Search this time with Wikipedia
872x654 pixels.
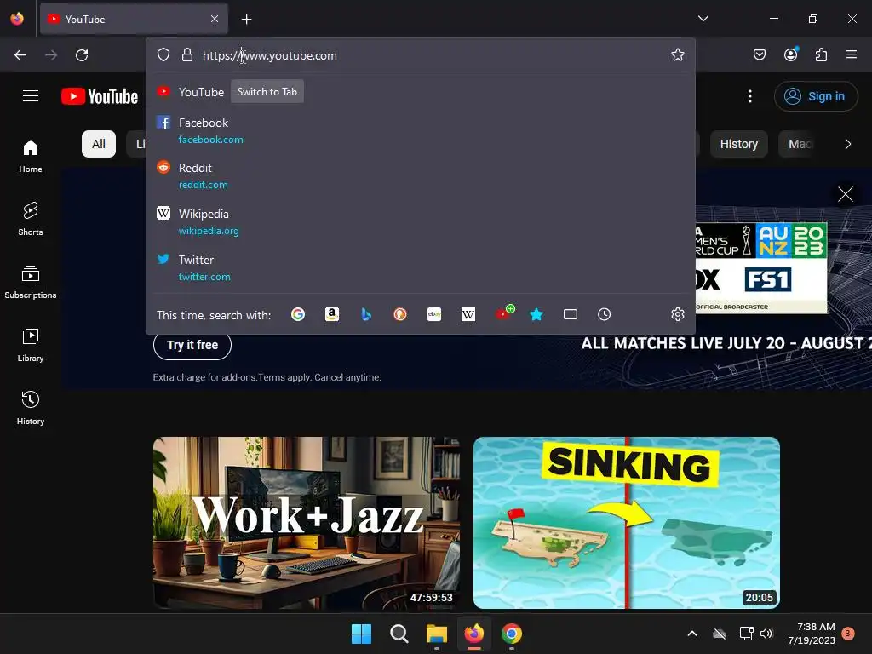(468, 315)
